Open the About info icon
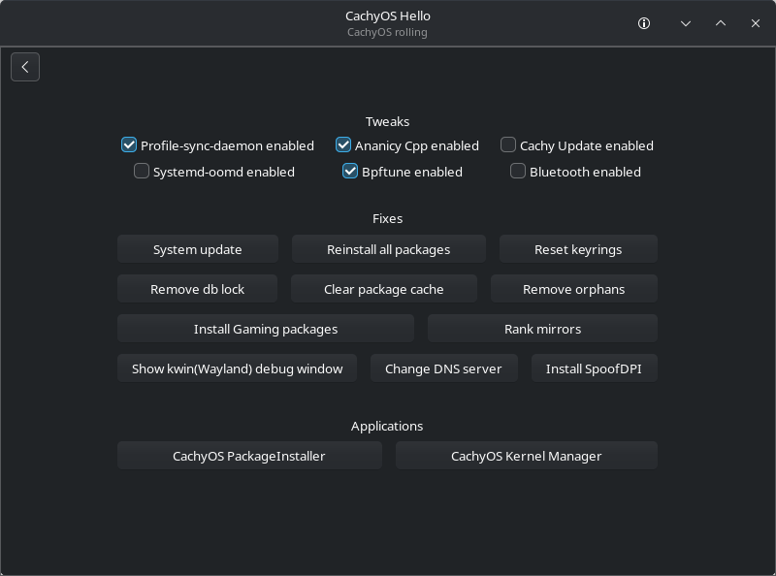This screenshot has height=576, width=776. [644, 23]
